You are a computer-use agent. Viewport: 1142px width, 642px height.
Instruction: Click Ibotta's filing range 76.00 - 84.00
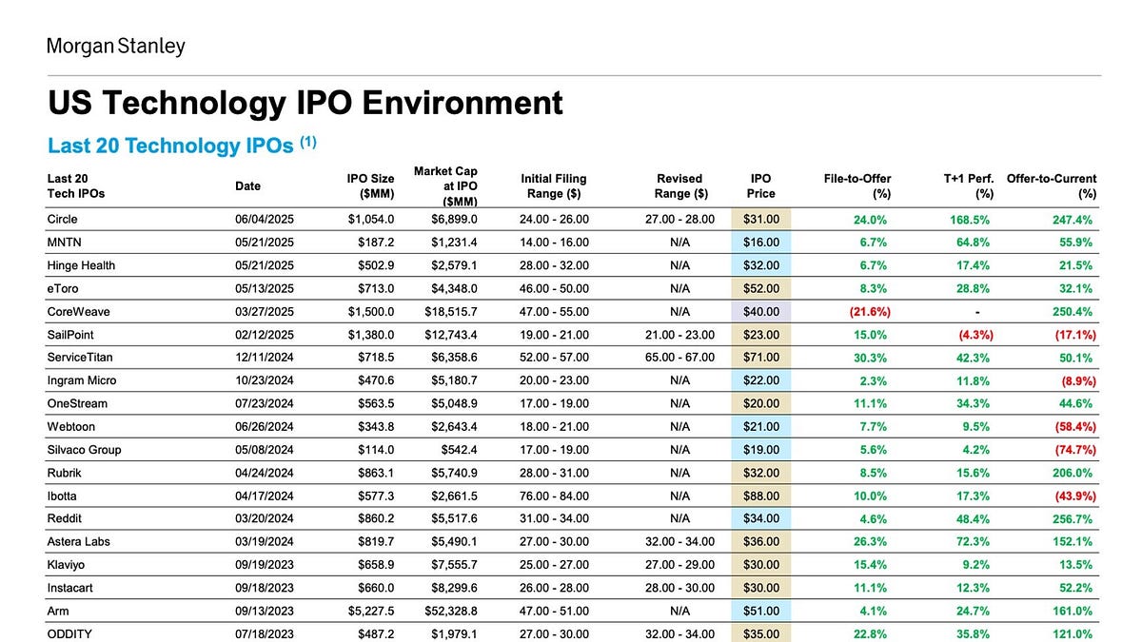[x=555, y=496]
